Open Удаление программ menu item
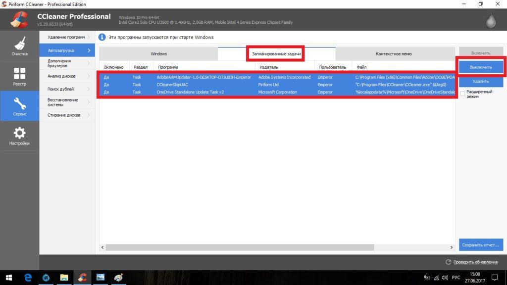Image resolution: width=507 pixels, height=285 pixels. coord(67,37)
